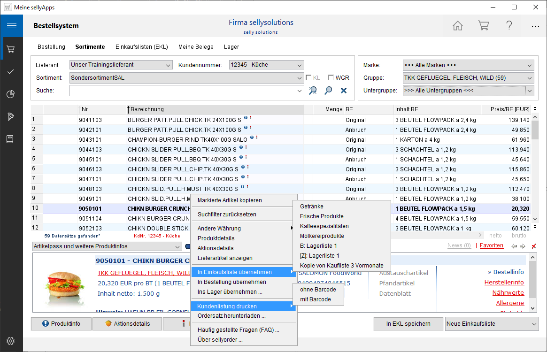Click the question mark help icon
Screen dimensions: 547x352
click(509, 26)
